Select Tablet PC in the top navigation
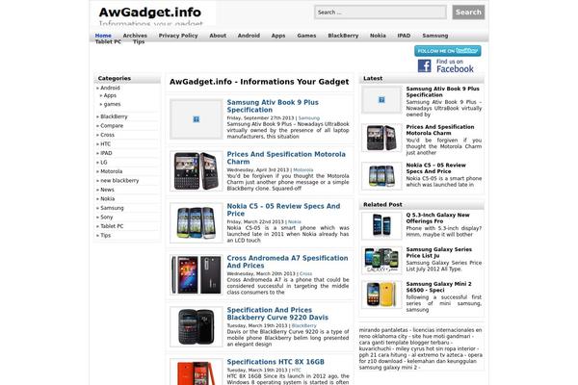The width and height of the screenshot is (578, 385). 108,41
